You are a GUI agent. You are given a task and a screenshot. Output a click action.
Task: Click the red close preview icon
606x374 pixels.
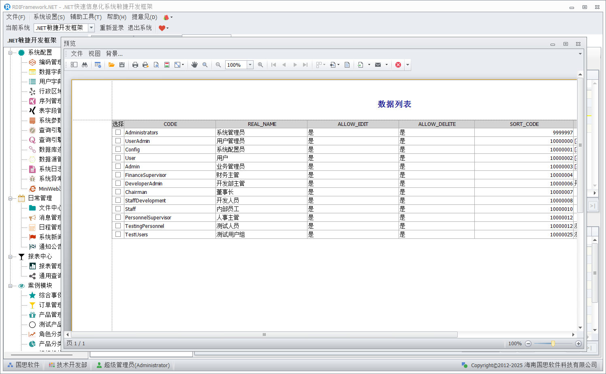398,65
